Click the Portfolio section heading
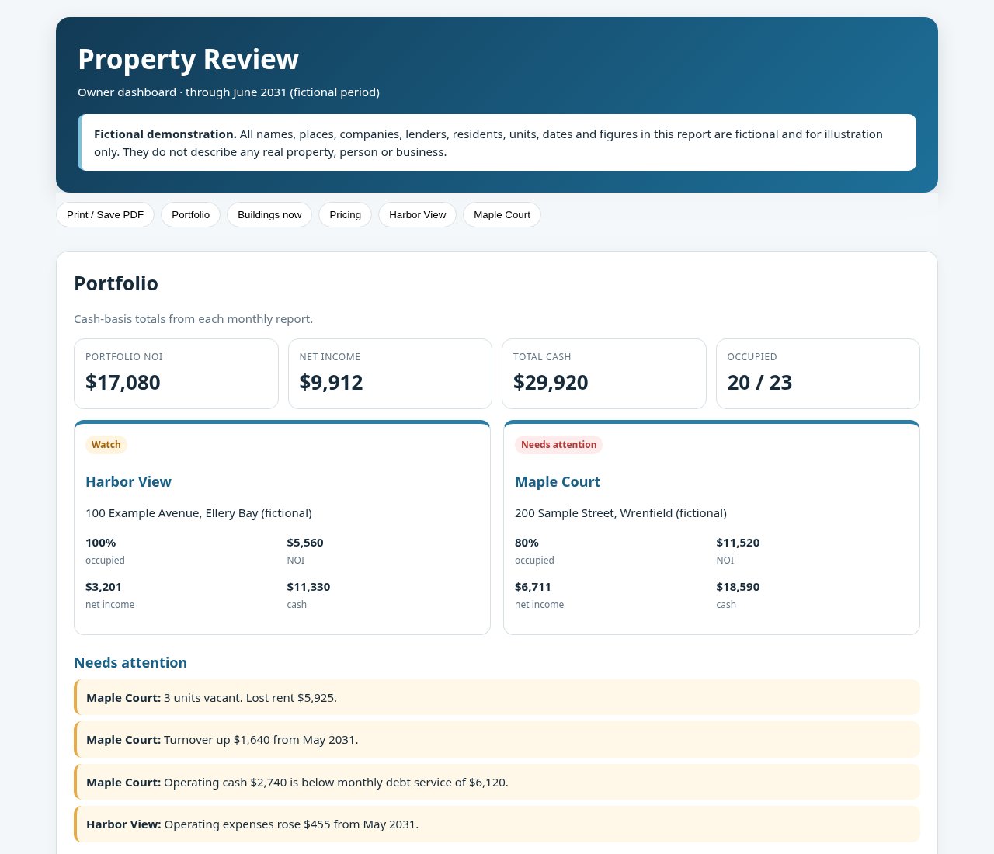 (116, 283)
